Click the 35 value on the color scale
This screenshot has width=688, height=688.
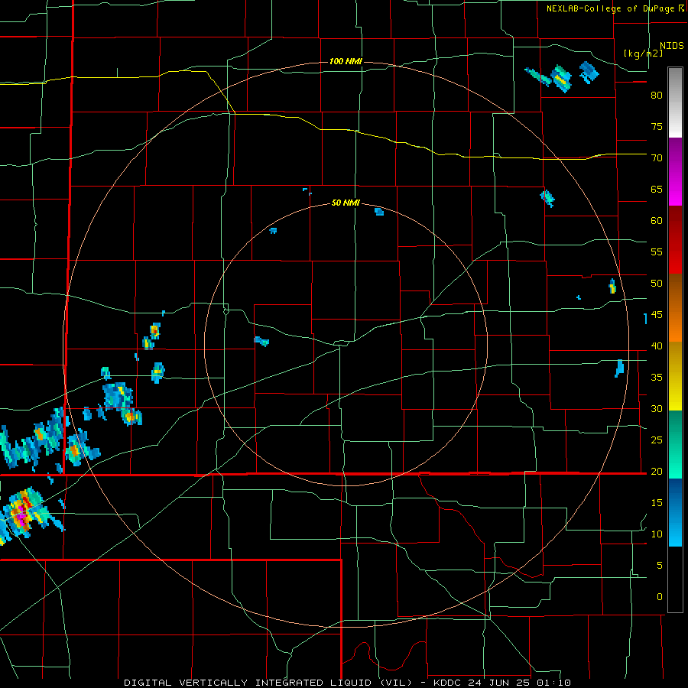click(657, 378)
